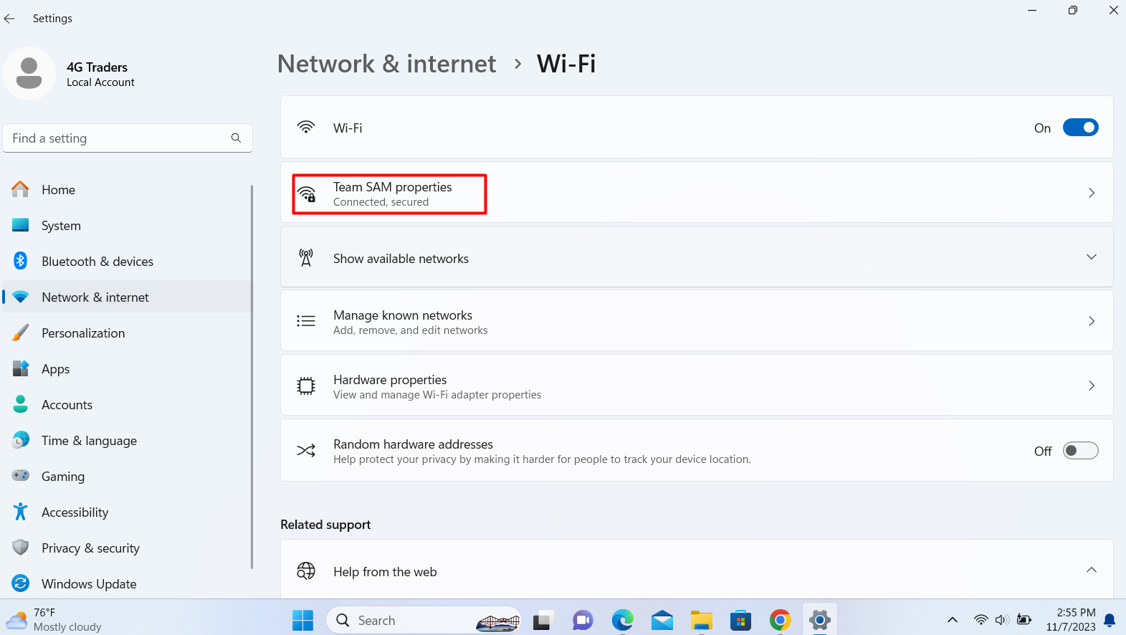Viewport: 1126px width, 635px height.
Task: Open Google Chrome from the taskbar
Action: pos(780,620)
